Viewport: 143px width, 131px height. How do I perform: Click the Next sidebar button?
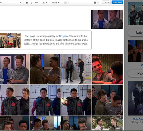coord(135,73)
